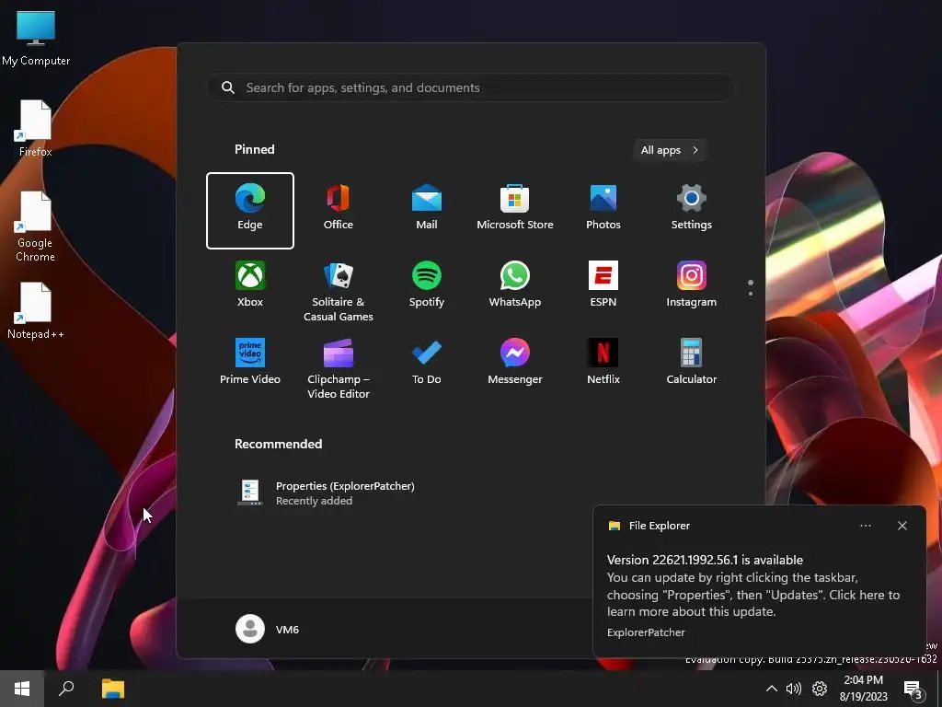Open the notification center icon

click(x=913, y=689)
